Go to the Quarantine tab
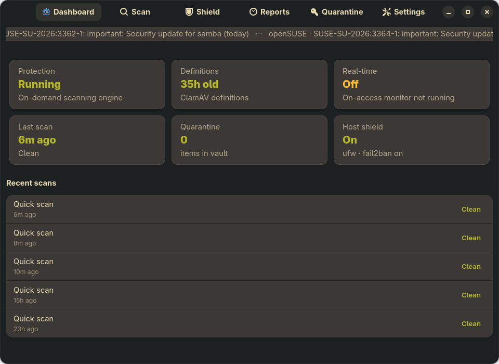The image size is (499, 364). [337, 12]
